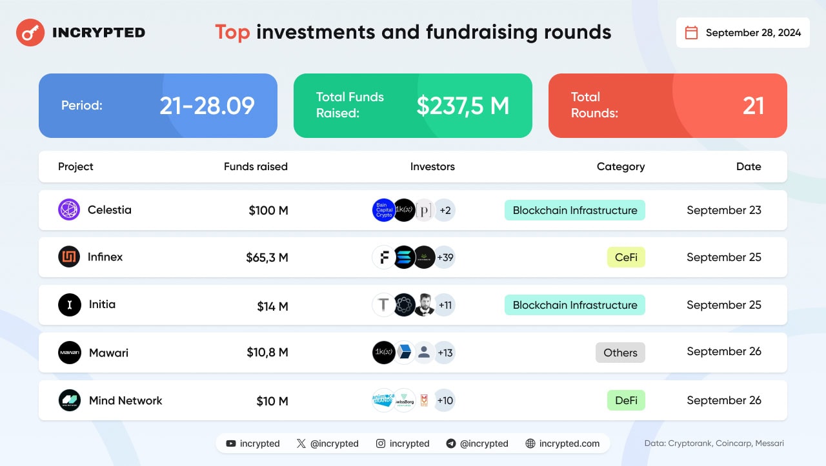
Task: Click the Initia black project logo
Action: tap(70, 305)
